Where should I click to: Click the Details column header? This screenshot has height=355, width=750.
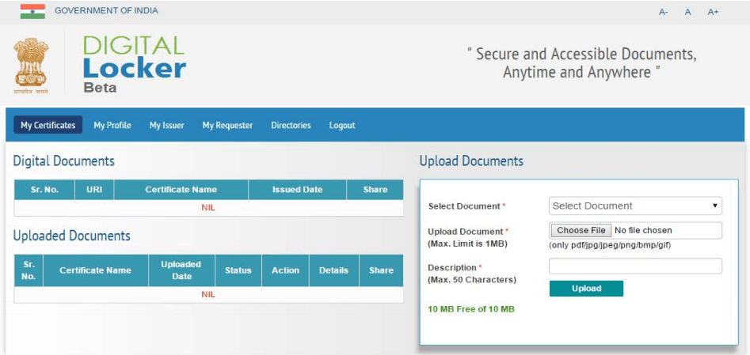click(x=334, y=270)
